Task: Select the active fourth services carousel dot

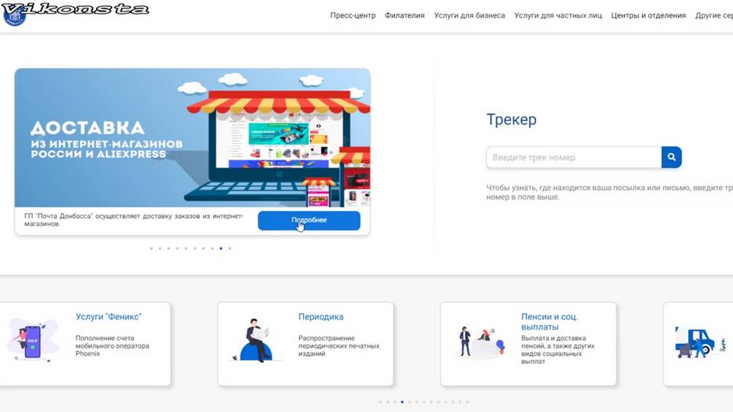Action: (402, 402)
